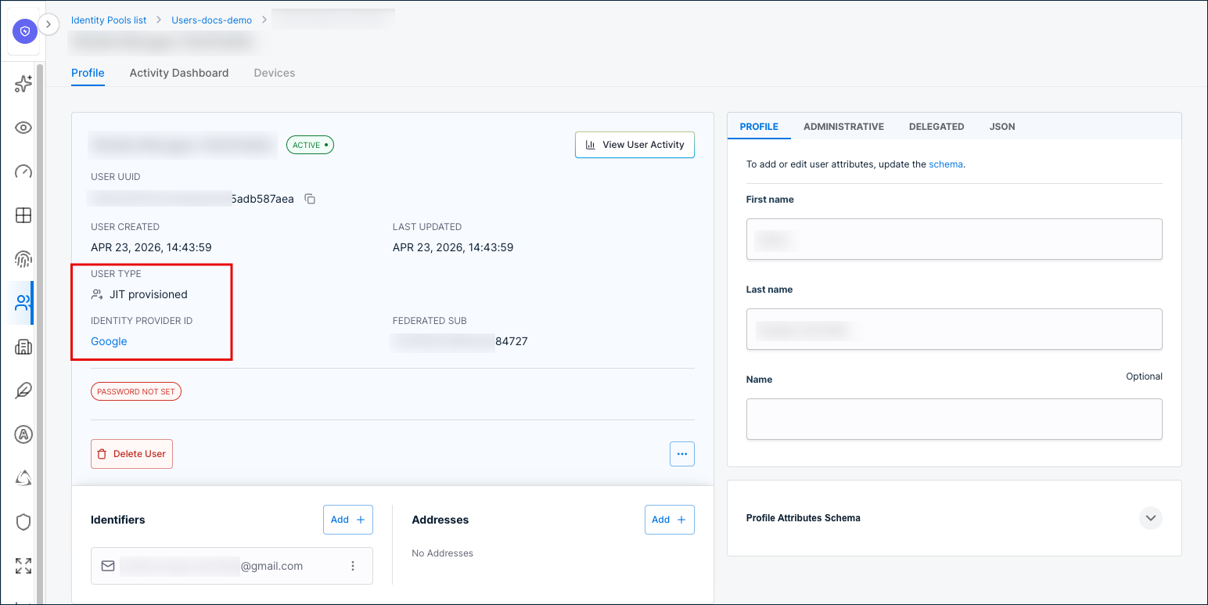This screenshot has width=1208, height=605.
Task: Expand the sidebar with the arrow button
Action: [49, 24]
